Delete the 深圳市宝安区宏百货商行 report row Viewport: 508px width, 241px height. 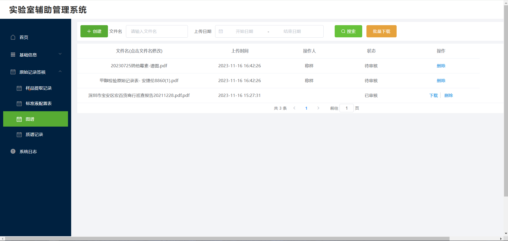(449, 95)
